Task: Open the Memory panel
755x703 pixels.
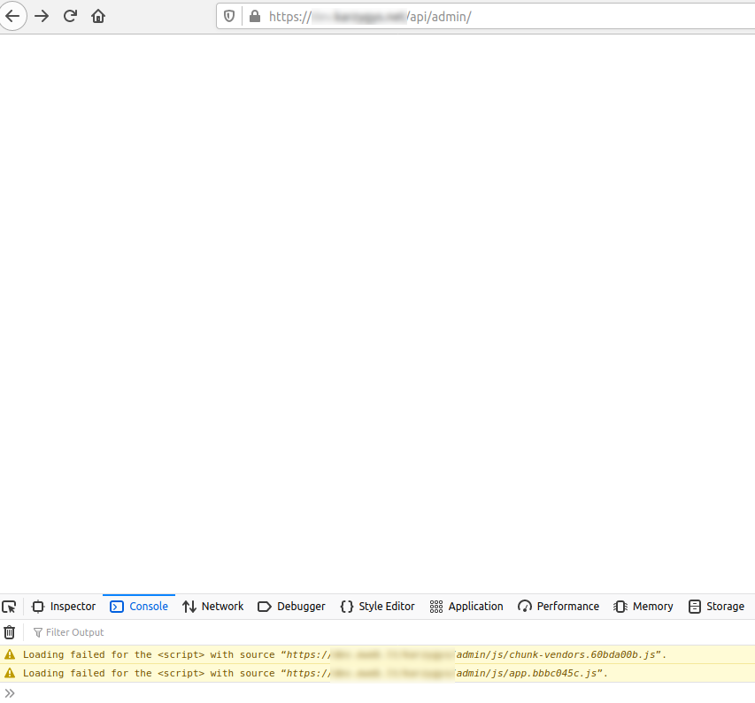Action: pyautogui.click(x=643, y=606)
